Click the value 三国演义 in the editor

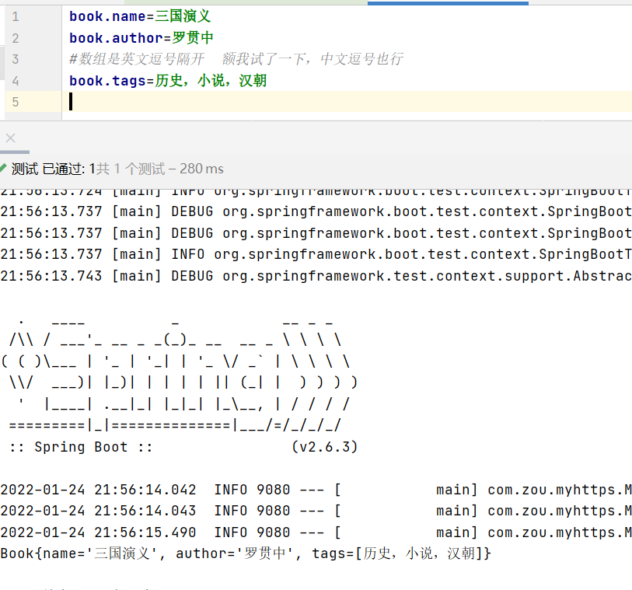tap(183, 16)
